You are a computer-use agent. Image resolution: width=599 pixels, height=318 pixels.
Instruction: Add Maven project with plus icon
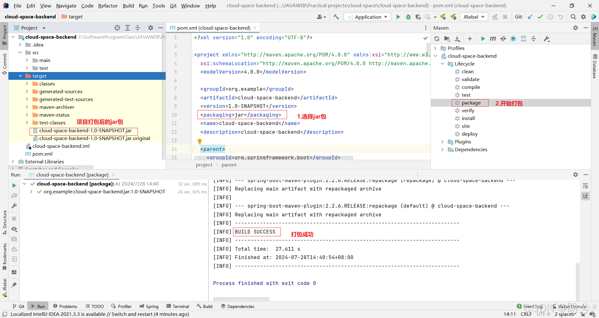click(x=470, y=39)
